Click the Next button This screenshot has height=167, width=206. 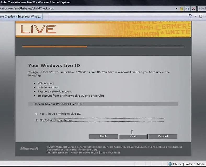[x=133, y=136]
